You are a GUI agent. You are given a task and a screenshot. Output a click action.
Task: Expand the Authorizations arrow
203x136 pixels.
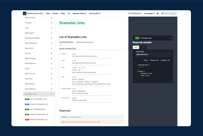pos(61,45)
